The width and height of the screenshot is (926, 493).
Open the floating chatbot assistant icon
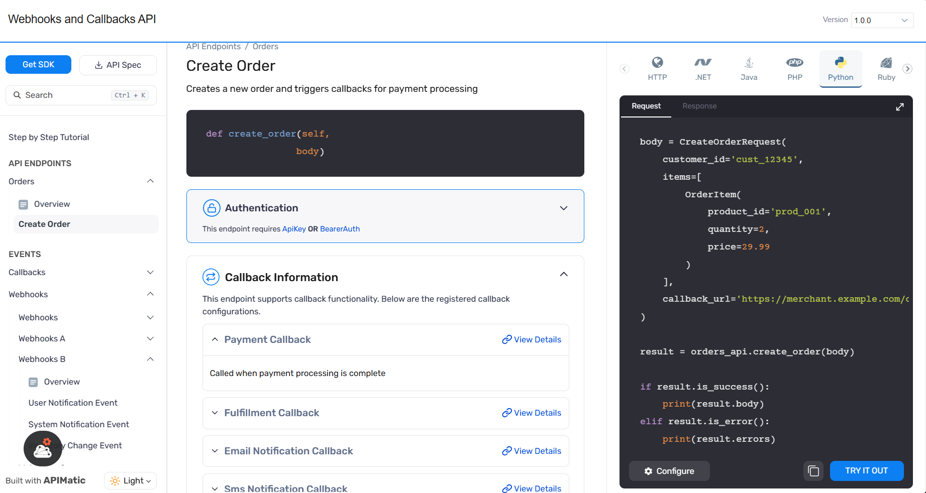click(43, 449)
